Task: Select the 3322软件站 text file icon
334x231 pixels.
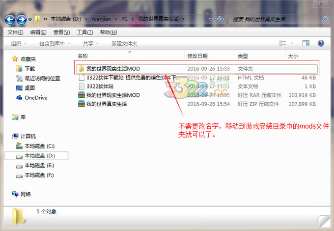Action: 82,87
